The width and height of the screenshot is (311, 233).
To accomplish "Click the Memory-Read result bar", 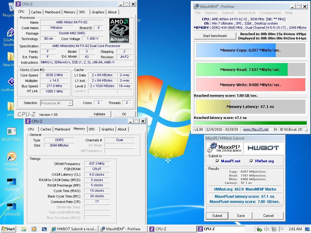I will [x=251, y=69].
